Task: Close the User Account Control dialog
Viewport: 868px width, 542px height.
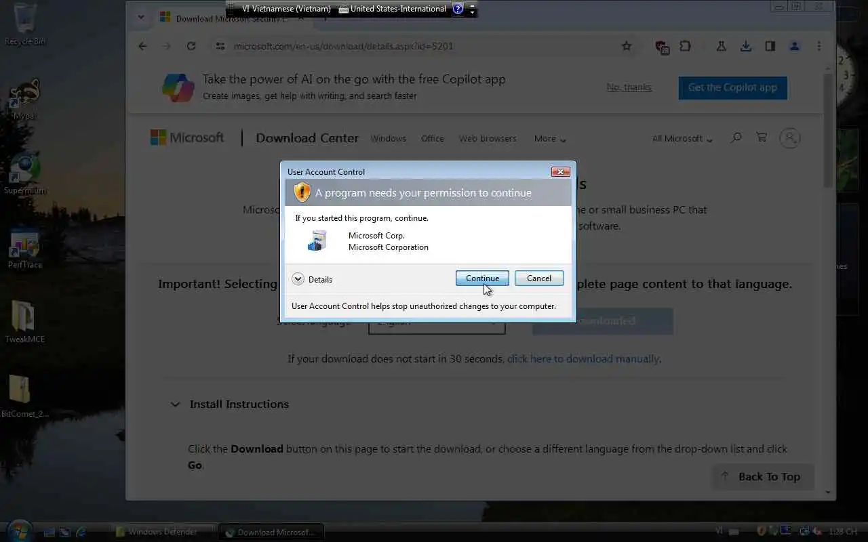Action: pos(560,171)
